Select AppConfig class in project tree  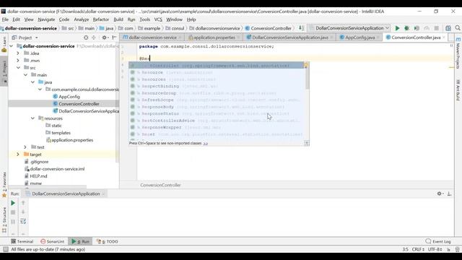(x=69, y=97)
